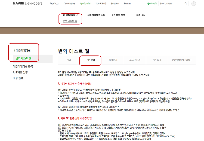Switch to the Playground(Beta) tab

(182, 60)
